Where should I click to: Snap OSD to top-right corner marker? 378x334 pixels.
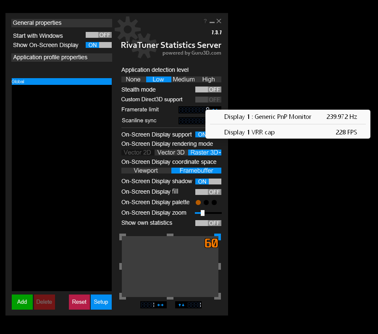point(218,237)
